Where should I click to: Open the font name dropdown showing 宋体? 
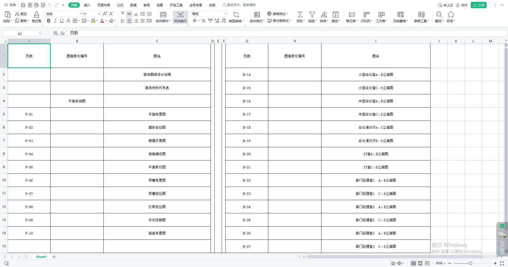(x=80, y=14)
